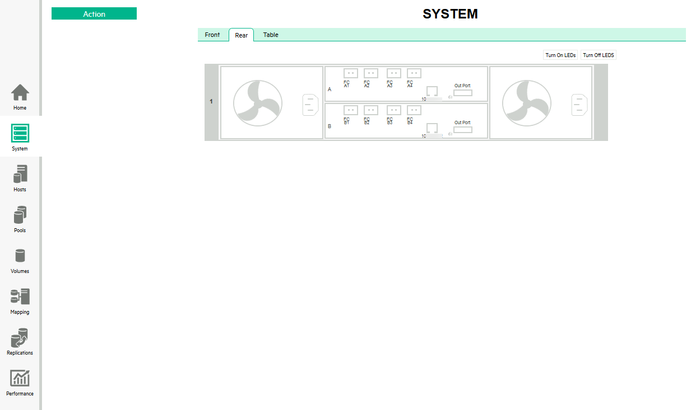Click the Out Port on controller A
Image resolution: width=691 pixels, height=410 pixels.
click(463, 93)
